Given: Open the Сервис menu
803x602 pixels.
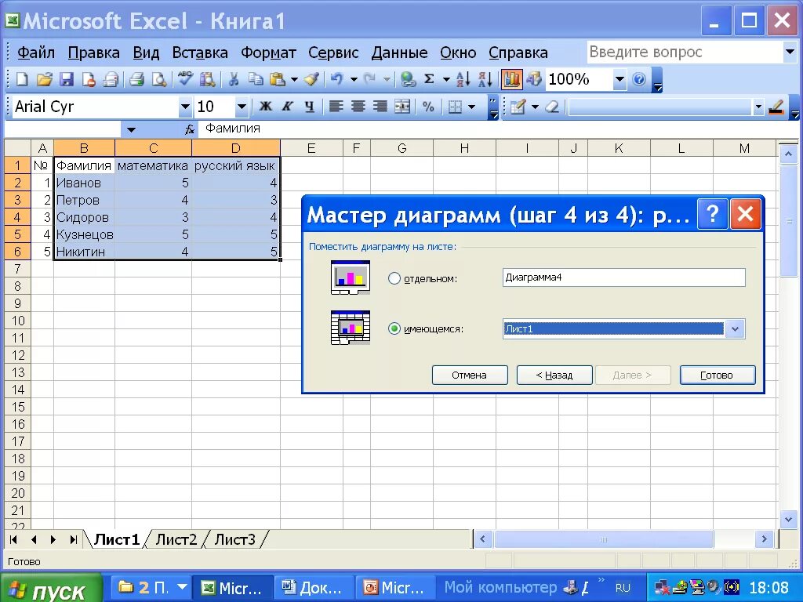Looking at the screenshot, I should pos(333,53).
